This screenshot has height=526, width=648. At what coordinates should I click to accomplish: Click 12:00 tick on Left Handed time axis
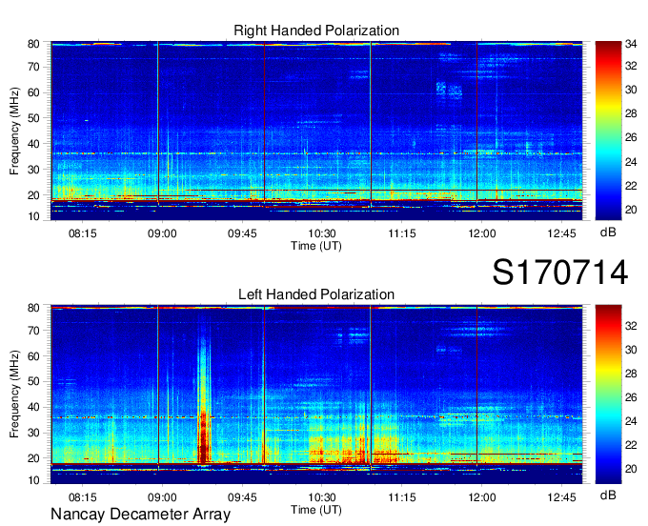pyautogui.click(x=482, y=497)
